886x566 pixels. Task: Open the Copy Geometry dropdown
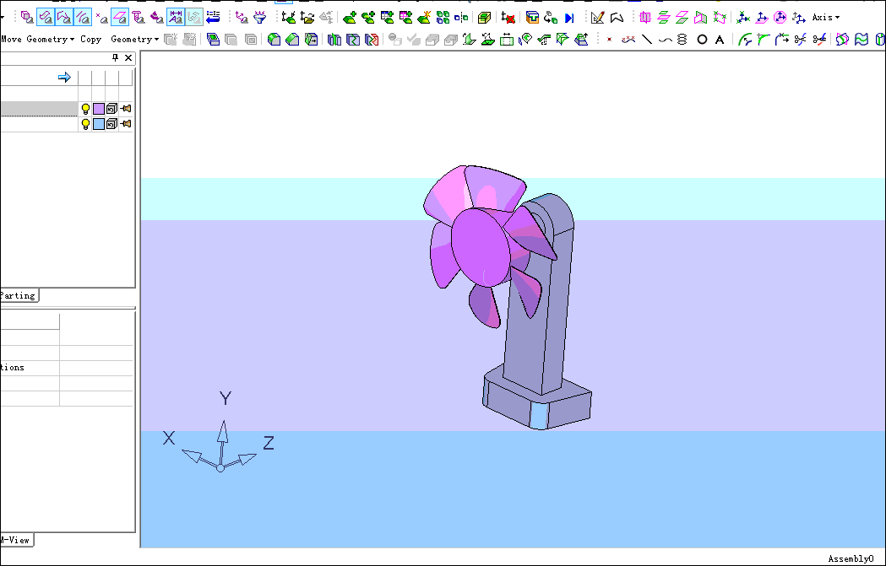click(x=119, y=39)
